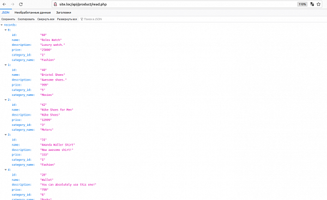Select the category_id value "3"
Screen dimensions: 327x200
[43, 125]
